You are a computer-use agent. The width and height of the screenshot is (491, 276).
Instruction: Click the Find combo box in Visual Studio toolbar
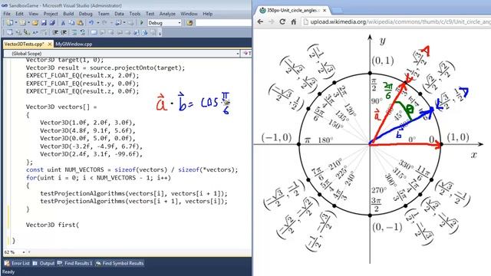point(223,23)
